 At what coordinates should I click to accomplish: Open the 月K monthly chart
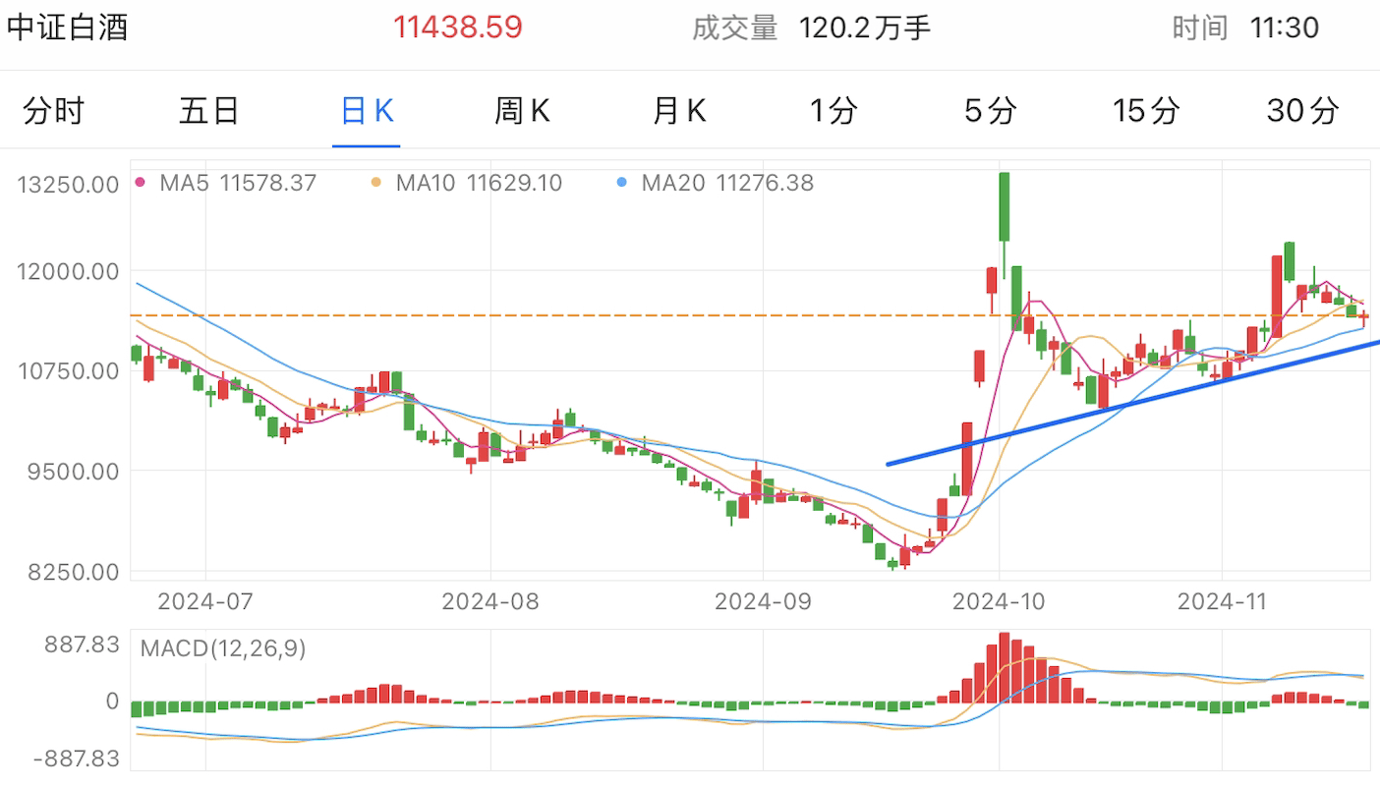coord(679,111)
